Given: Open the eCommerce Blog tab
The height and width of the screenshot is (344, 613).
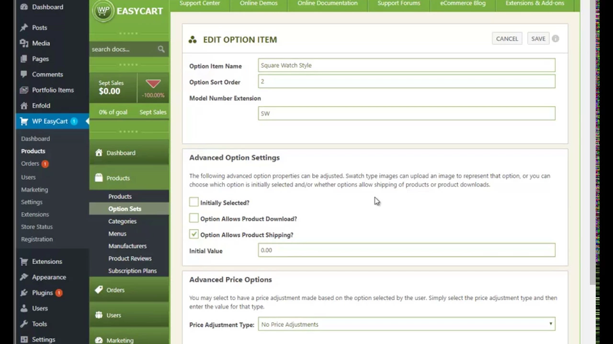Looking at the screenshot, I should point(463,4).
